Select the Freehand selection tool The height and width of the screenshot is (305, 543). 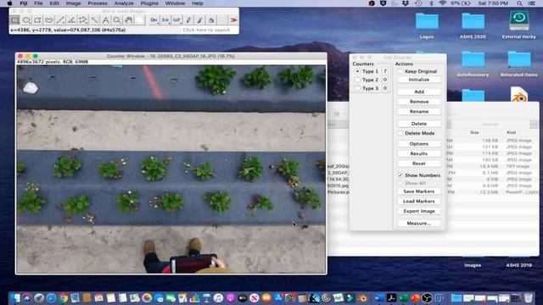pyautogui.click(x=49, y=20)
